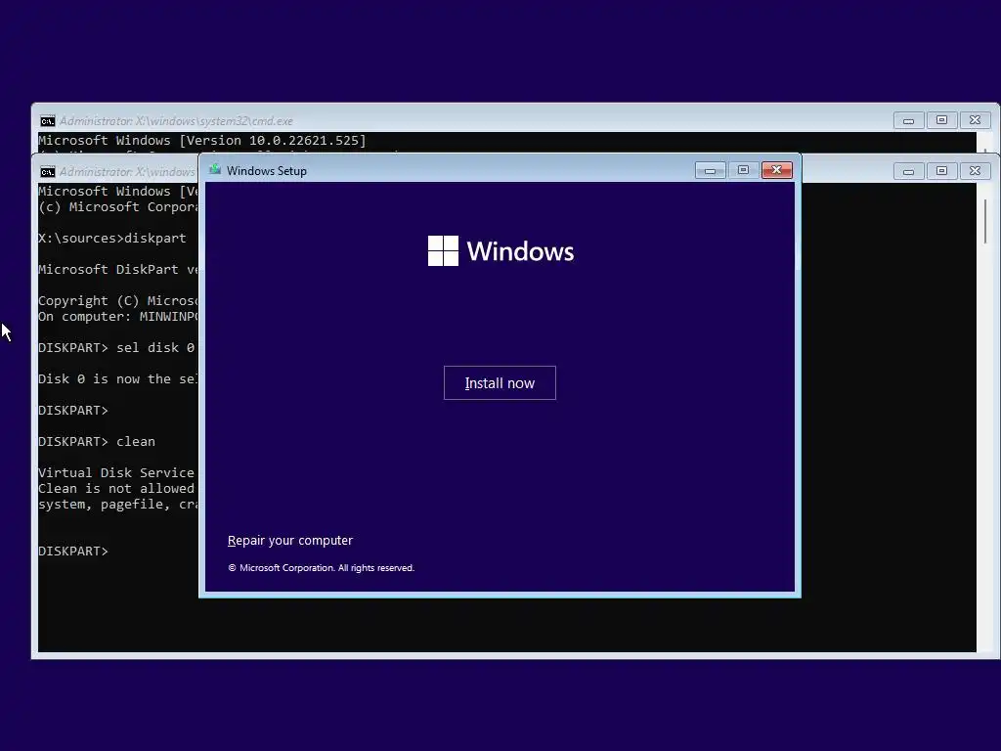Click the 'DISKPART> clean' command line
This screenshot has width=1001, height=751.
(97, 442)
